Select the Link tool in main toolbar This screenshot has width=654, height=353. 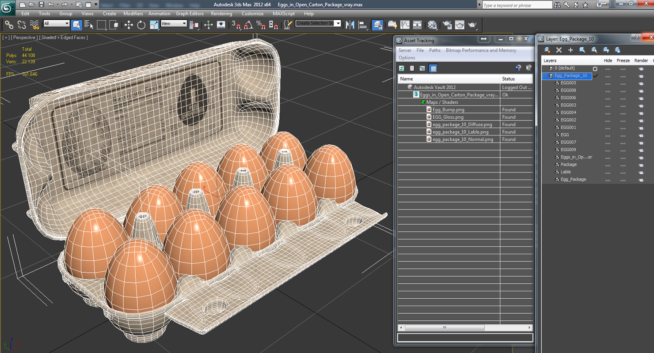(x=9, y=25)
